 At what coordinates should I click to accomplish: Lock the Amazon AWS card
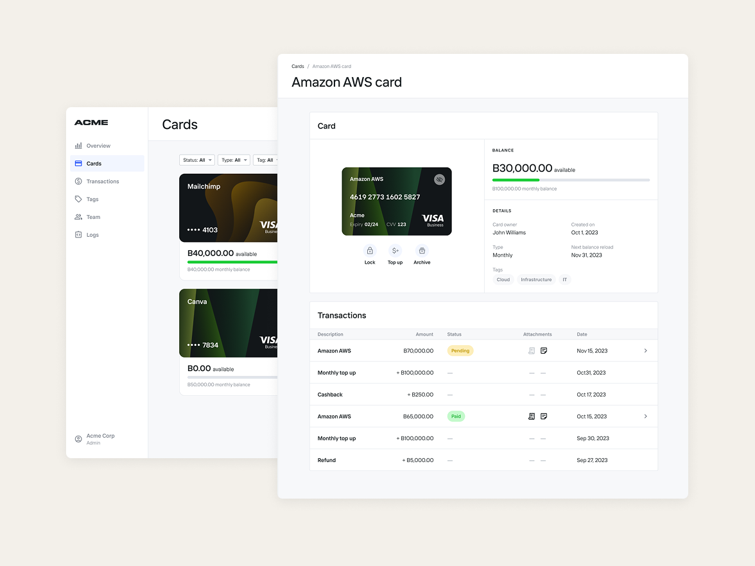pyautogui.click(x=370, y=251)
